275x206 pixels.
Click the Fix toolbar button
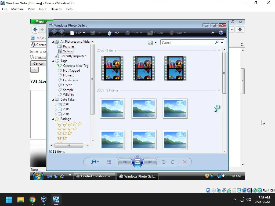[x=96, y=33]
